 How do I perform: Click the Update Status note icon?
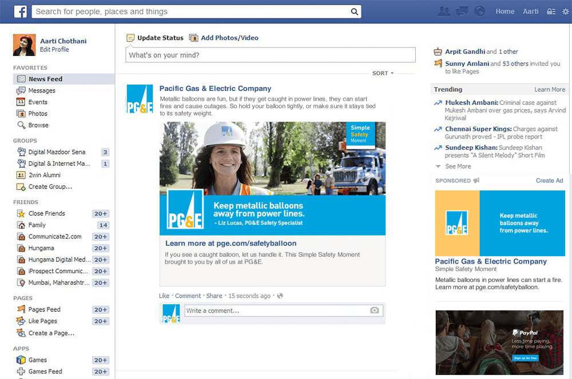pos(131,38)
